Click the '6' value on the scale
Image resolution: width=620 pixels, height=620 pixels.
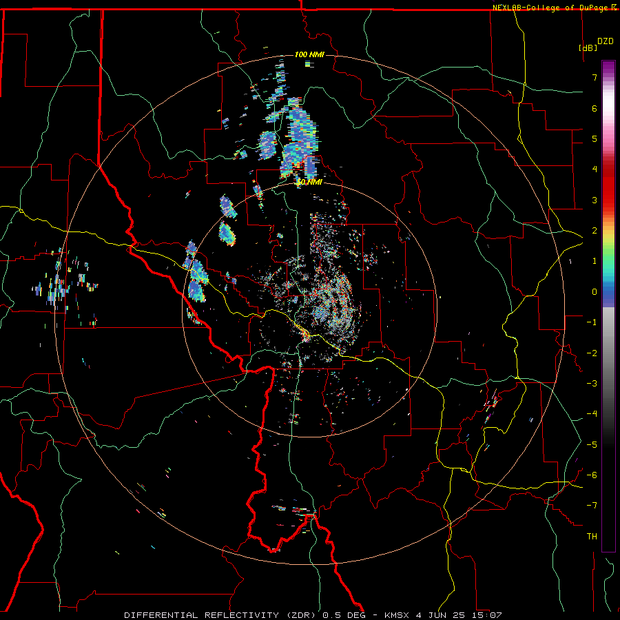(595, 108)
